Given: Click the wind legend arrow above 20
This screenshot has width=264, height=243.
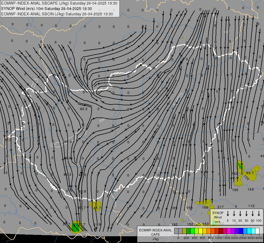Looking at the screenshot, I should (240, 214).
